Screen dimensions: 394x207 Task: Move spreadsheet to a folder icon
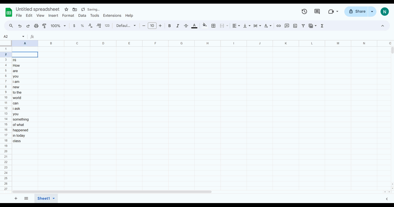[75, 10]
